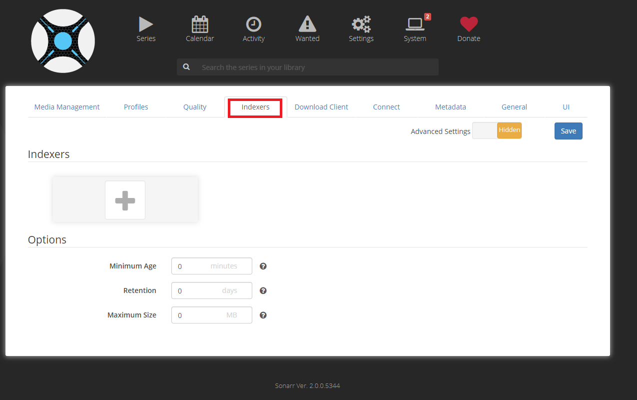Switch to the UI settings tab

(x=566, y=106)
